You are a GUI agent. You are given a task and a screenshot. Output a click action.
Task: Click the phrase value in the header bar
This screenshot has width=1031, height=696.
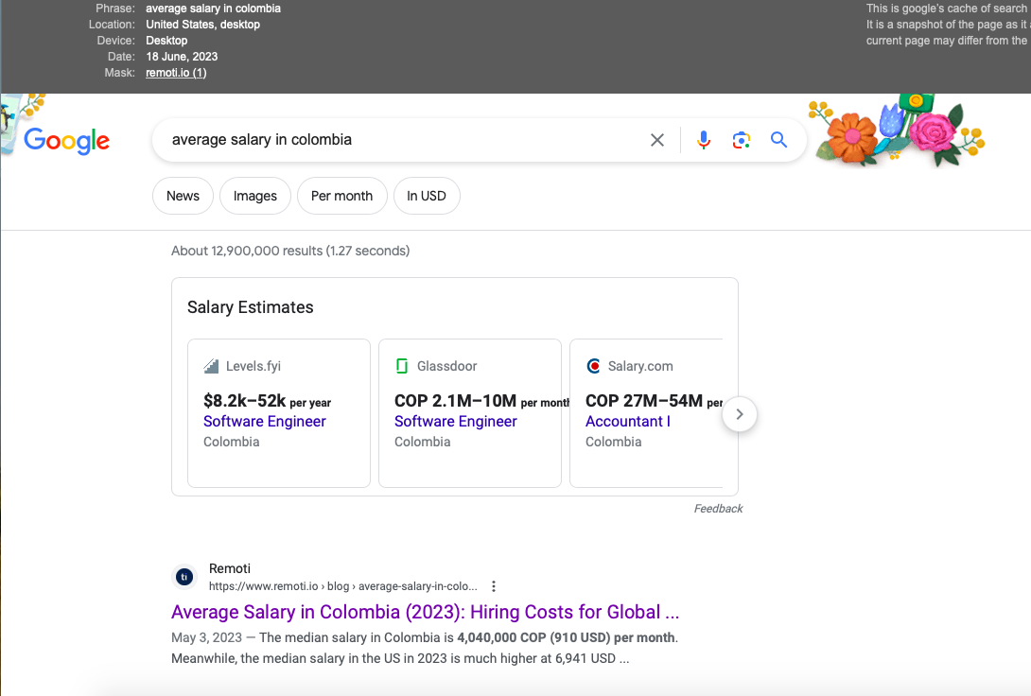(213, 9)
